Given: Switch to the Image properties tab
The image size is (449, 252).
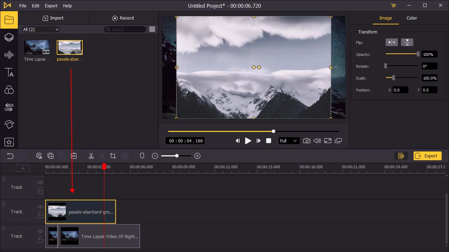Looking at the screenshot, I should tap(386, 18).
